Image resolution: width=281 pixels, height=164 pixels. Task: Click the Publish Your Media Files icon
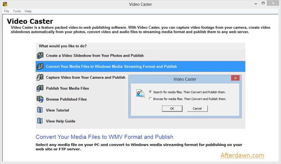[x=40, y=88]
